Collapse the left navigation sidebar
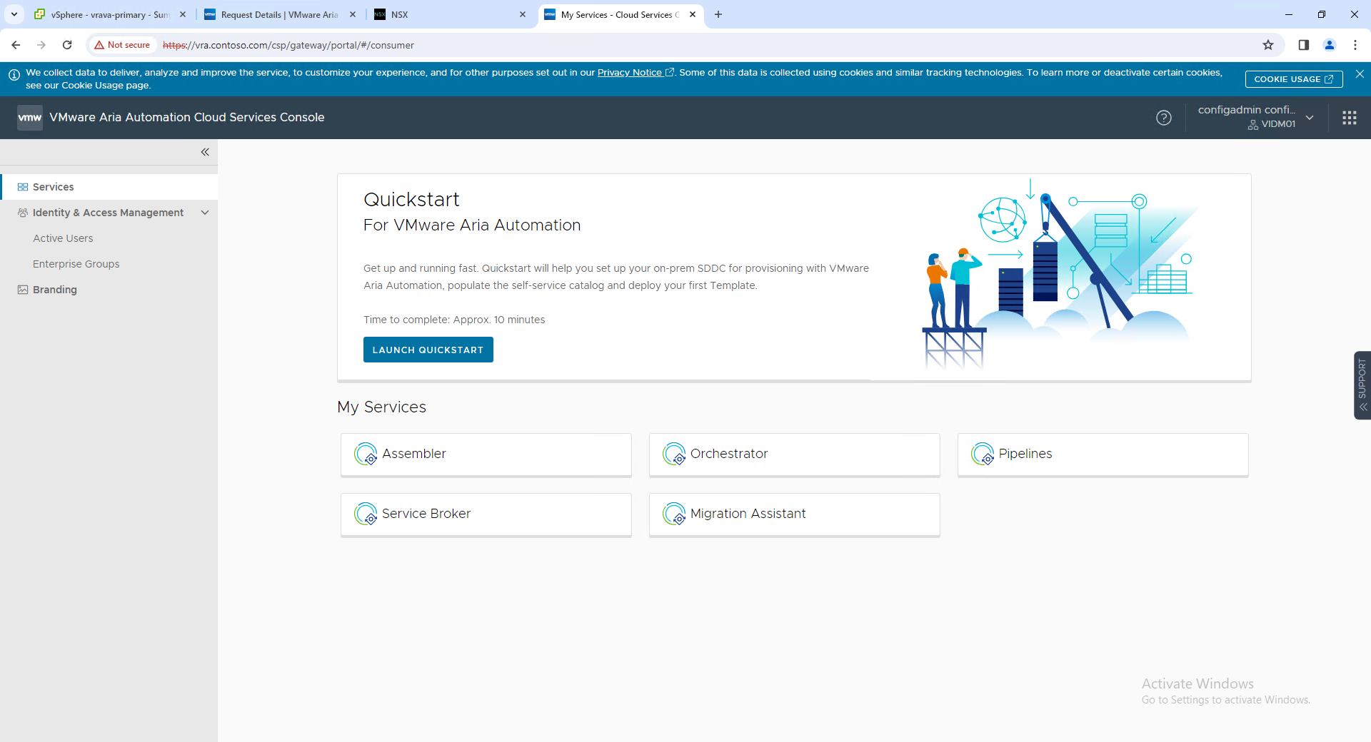This screenshot has width=1371, height=742. click(x=205, y=152)
